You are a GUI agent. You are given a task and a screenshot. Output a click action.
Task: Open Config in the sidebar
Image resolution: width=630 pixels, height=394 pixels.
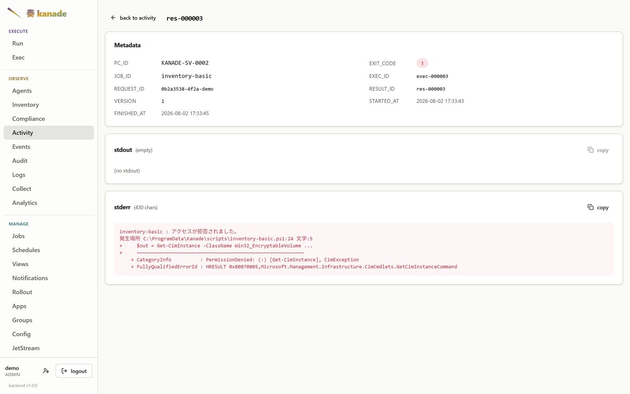coord(49,334)
